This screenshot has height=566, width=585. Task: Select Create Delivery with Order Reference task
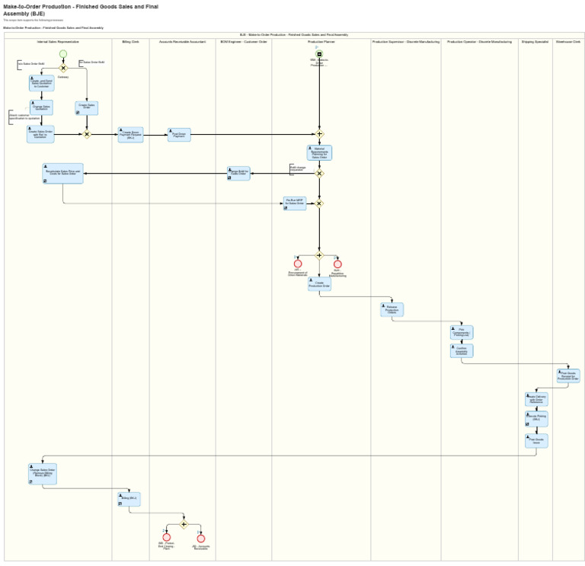coord(536,399)
